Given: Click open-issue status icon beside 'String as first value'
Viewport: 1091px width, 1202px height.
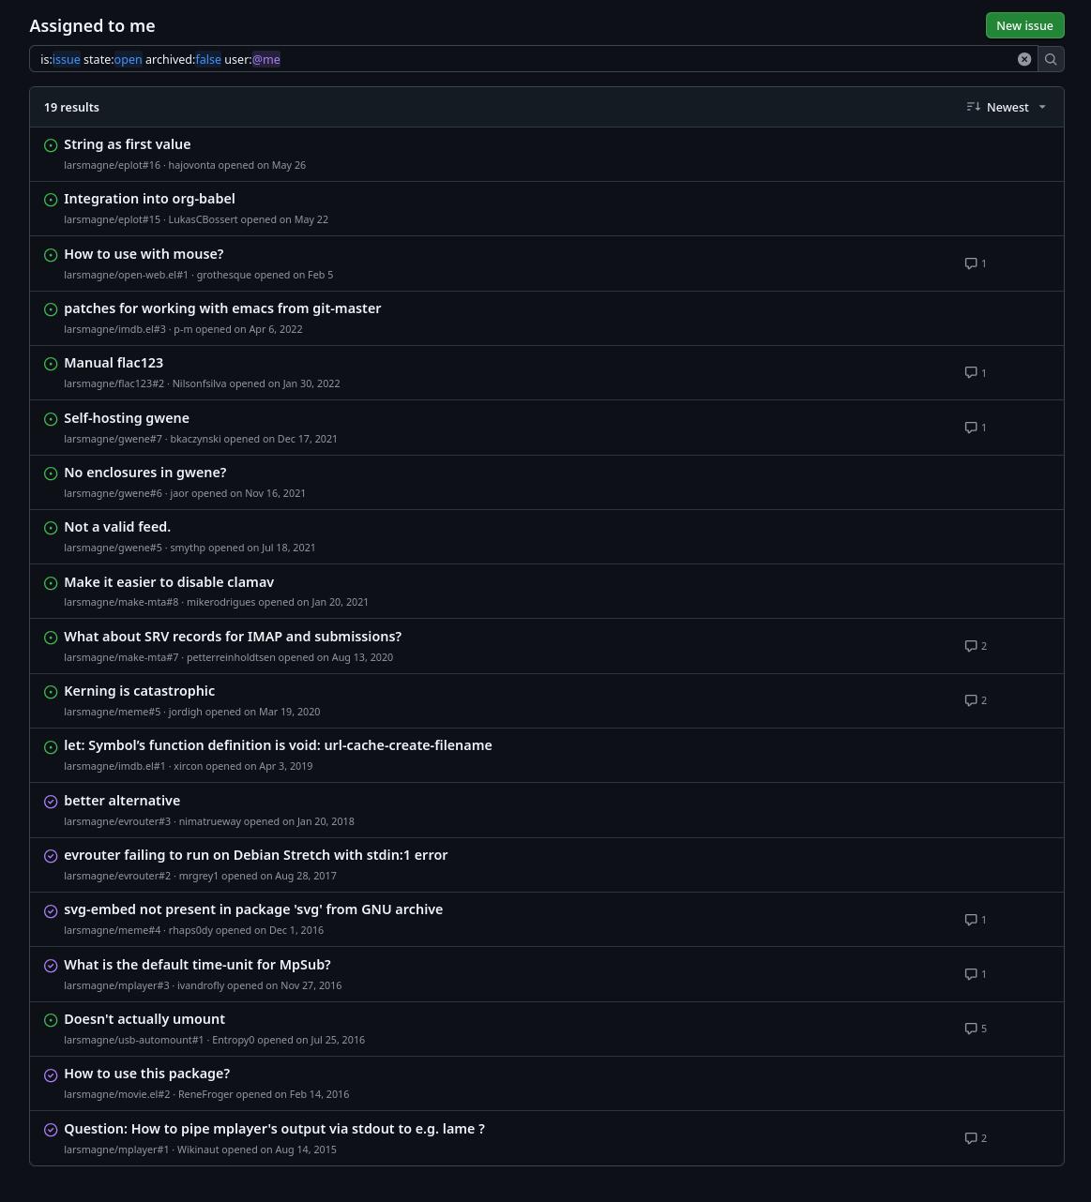Looking at the screenshot, I should 51,145.
